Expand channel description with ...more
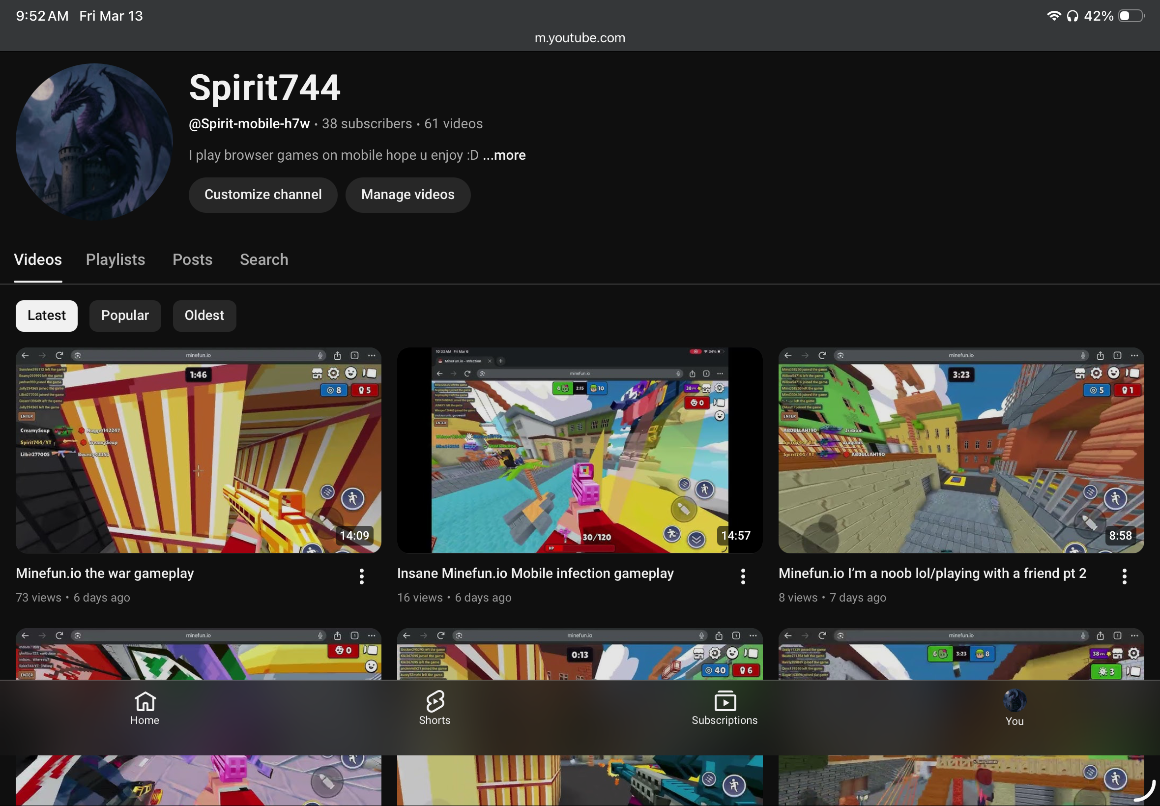The height and width of the screenshot is (806, 1160). click(504, 155)
